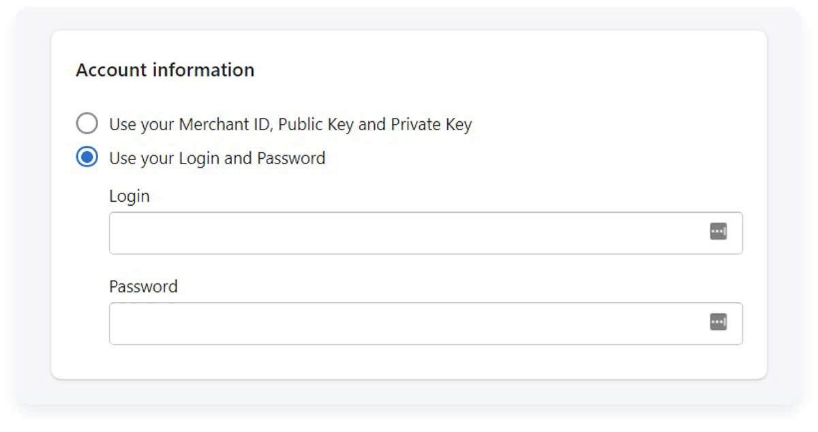Click "Use your Merchant ID, Public Key and Private Key" text

pos(290,125)
